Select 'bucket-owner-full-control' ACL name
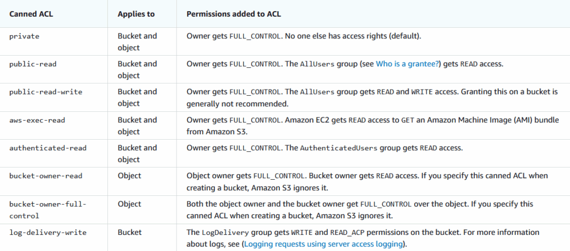Image resolution: width=570 pixels, height=251 pixels. pos(48,210)
